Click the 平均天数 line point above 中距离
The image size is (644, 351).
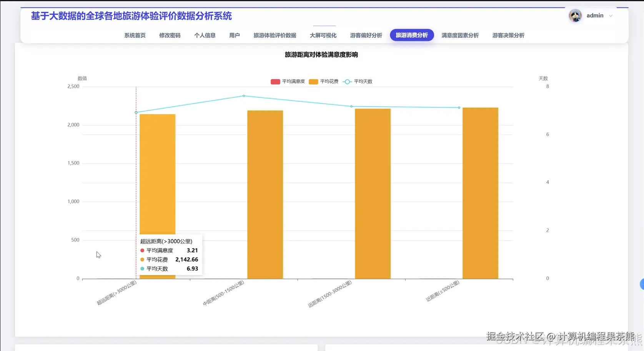(244, 96)
